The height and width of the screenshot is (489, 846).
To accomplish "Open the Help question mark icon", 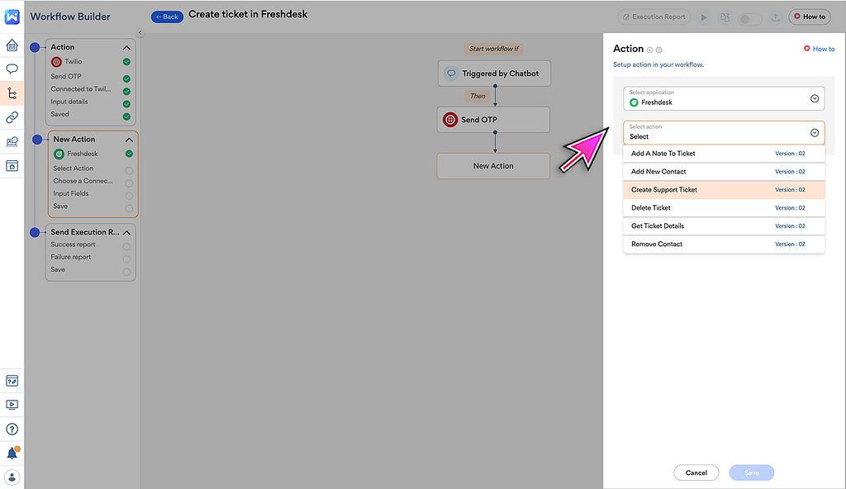I will click(x=12, y=429).
